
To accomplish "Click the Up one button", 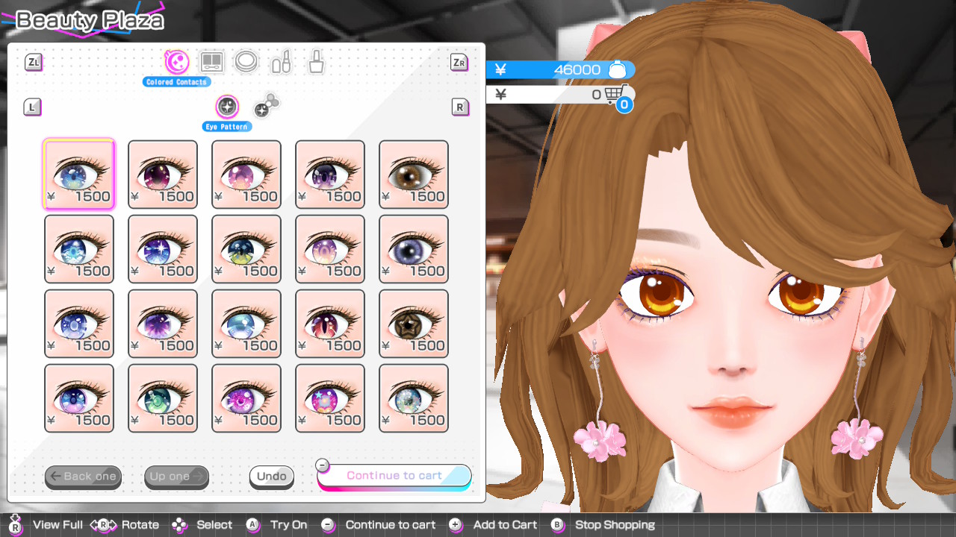I will 176,477.
